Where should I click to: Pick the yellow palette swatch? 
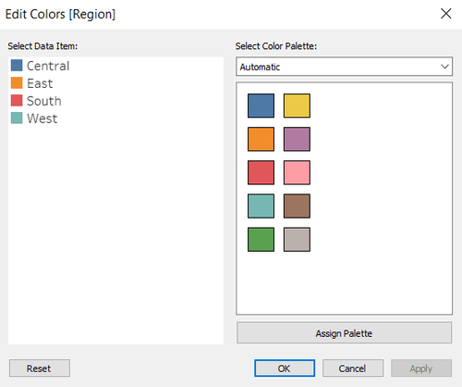tap(297, 106)
